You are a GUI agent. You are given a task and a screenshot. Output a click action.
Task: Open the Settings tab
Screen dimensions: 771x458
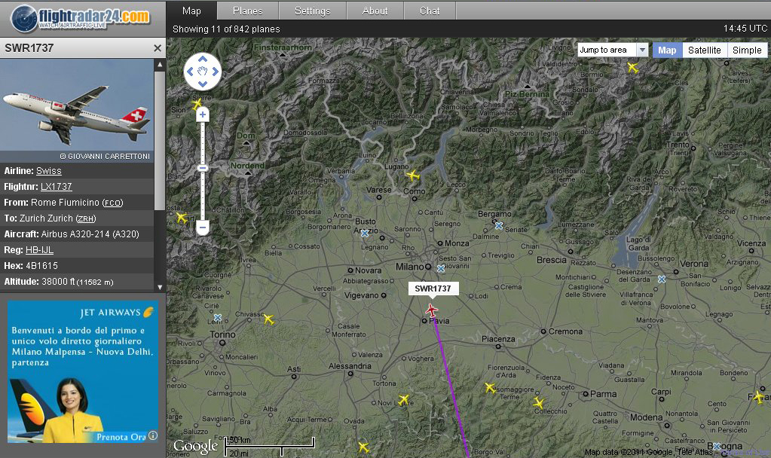(x=313, y=11)
